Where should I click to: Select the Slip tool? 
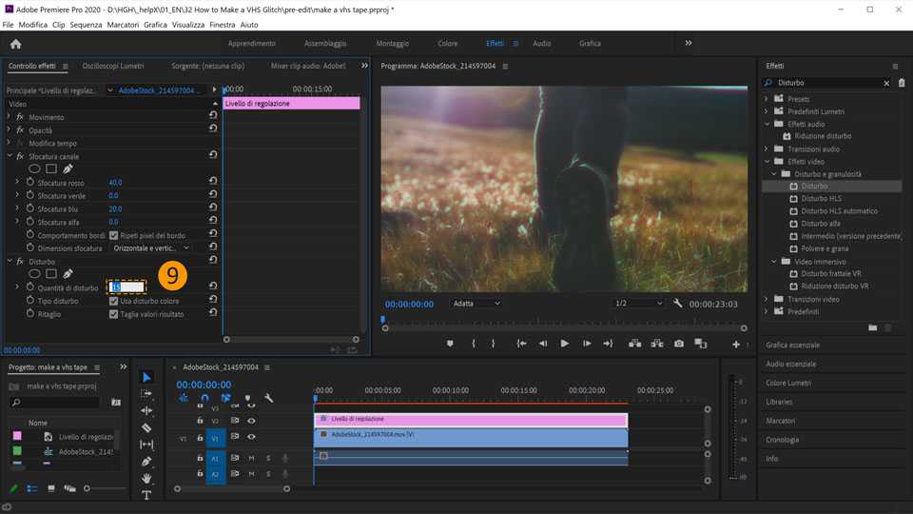tap(146, 445)
